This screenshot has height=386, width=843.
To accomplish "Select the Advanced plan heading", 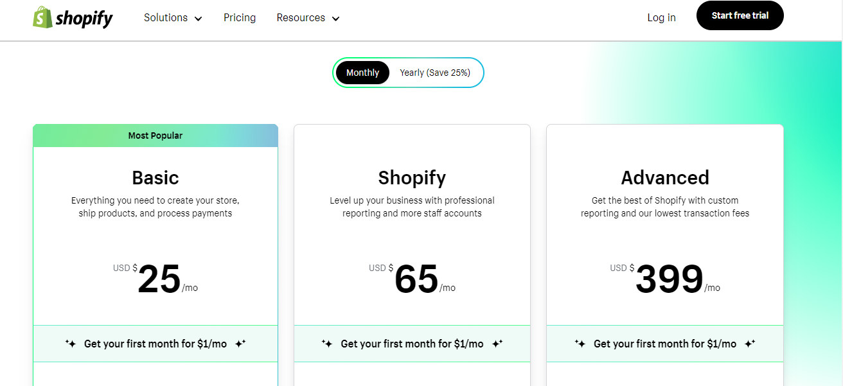I will [x=665, y=177].
